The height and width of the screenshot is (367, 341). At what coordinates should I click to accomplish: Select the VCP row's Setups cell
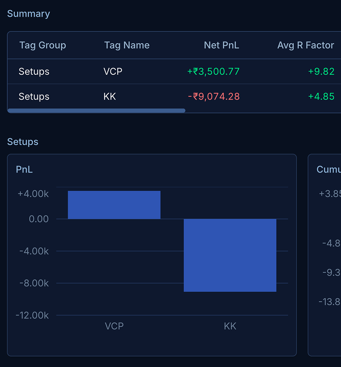tap(34, 71)
